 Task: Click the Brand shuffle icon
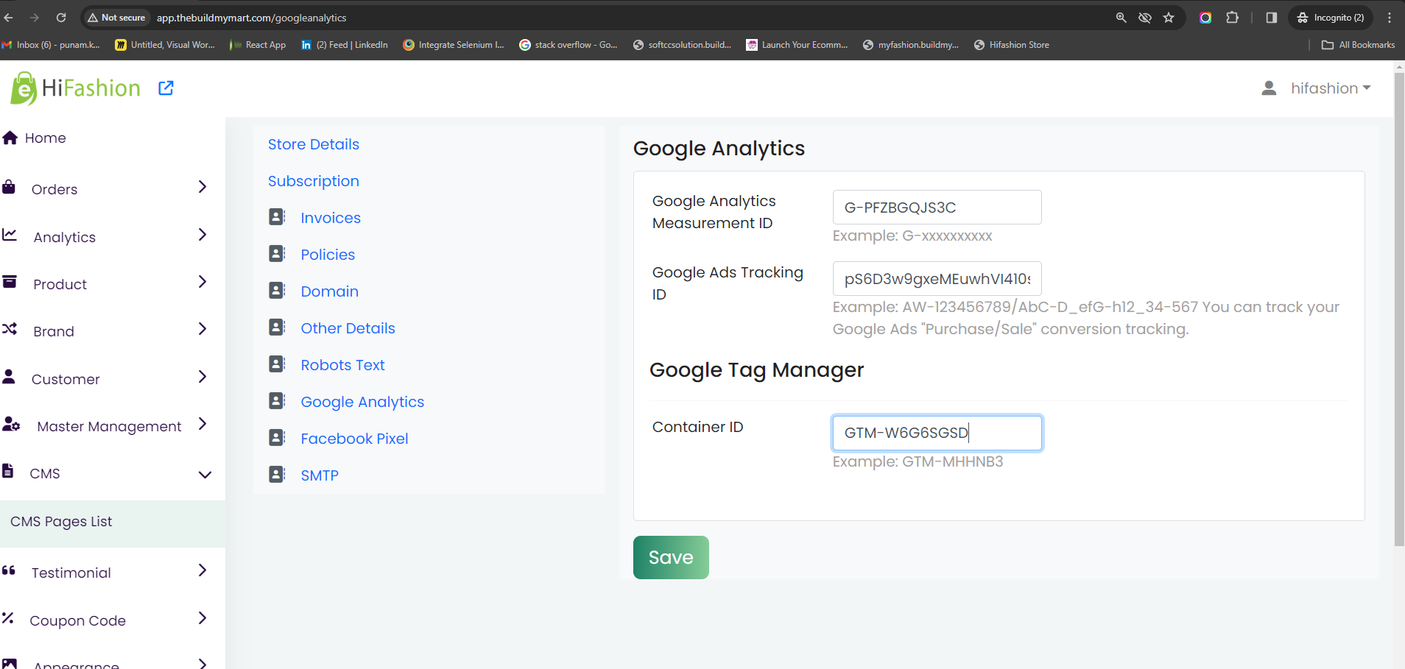pos(10,329)
